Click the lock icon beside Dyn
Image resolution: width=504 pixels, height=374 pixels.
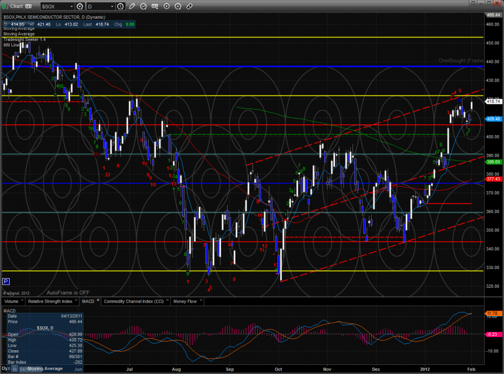[x=15, y=369]
